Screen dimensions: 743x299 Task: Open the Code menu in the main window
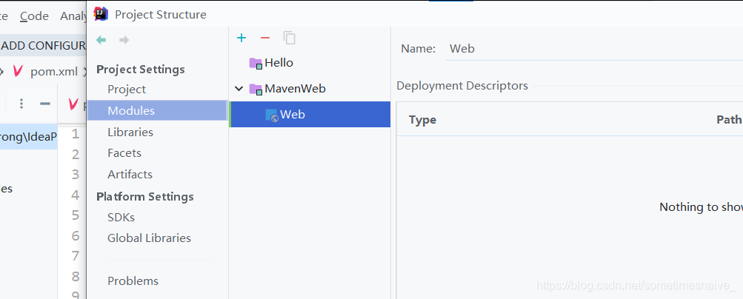pos(34,16)
